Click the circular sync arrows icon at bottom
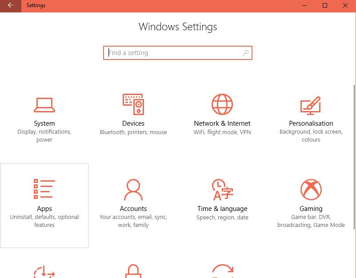356x278 pixels. (223, 271)
